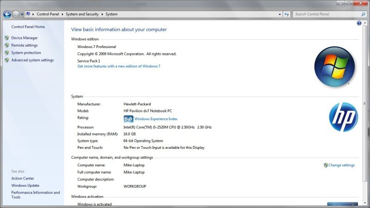Click the vertical scrollbar thumb

365,104
